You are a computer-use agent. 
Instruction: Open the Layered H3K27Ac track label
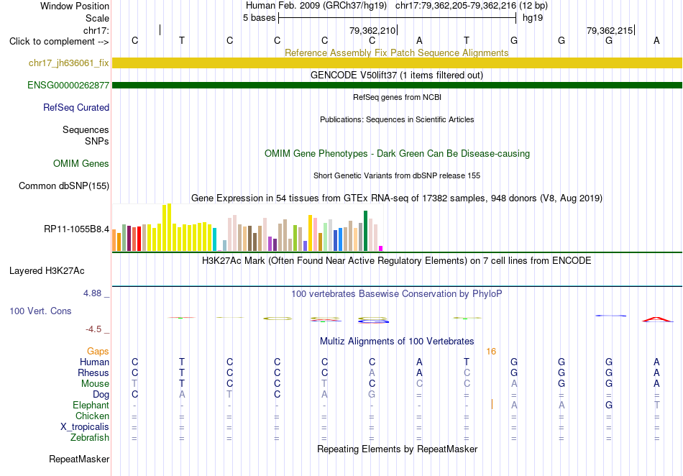[x=47, y=271]
